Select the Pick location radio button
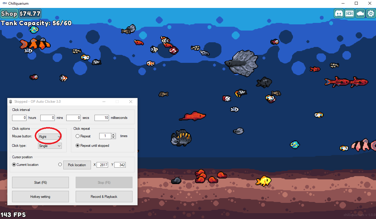The height and width of the screenshot is (219, 376). click(x=60, y=165)
